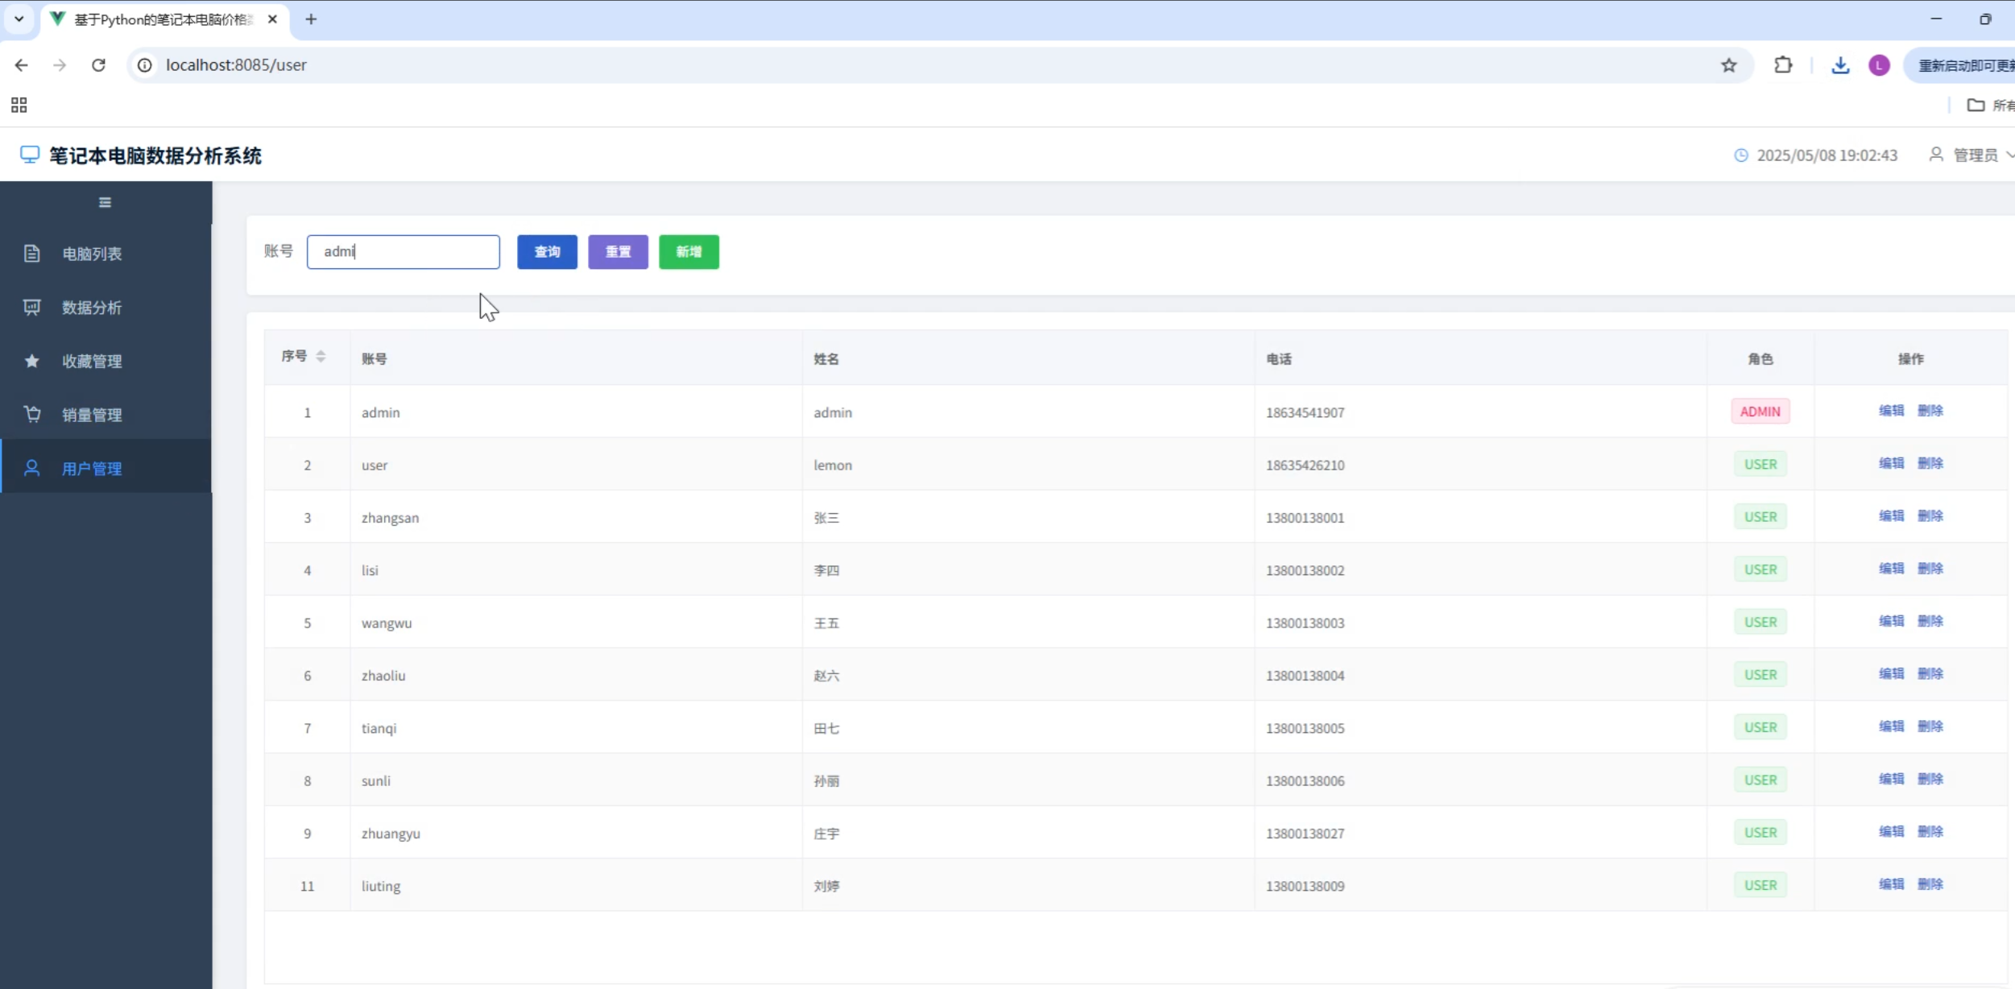The height and width of the screenshot is (989, 2015).
Task: Bookmark page with star icon
Action: (1728, 65)
